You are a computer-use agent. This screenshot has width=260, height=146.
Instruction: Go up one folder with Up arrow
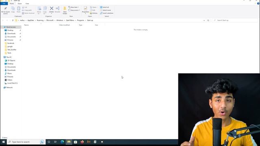13,20
